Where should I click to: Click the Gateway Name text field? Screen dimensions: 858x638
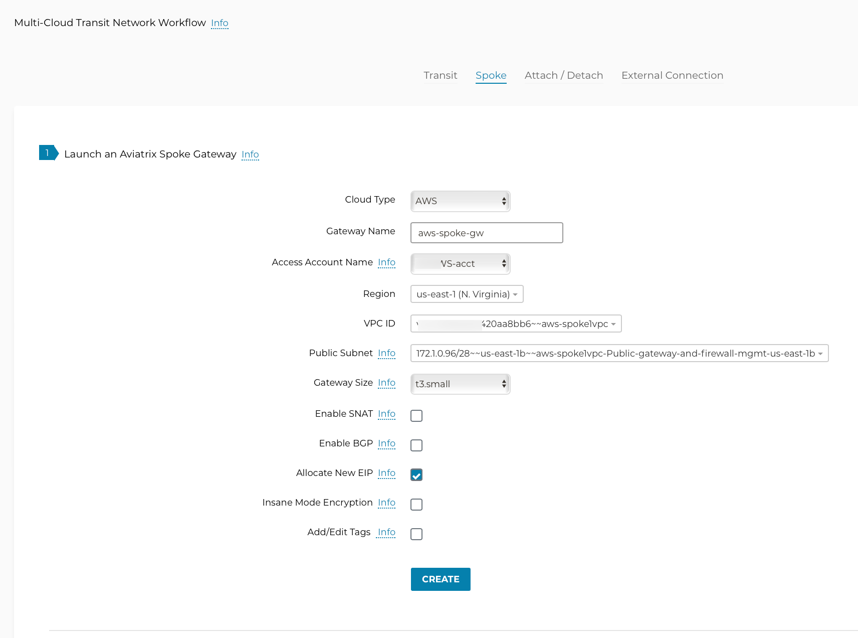(x=486, y=233)
